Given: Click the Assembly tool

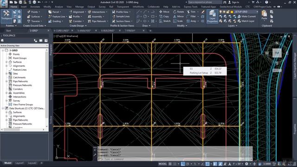Looking at the screenshot, I should (x=96, y=17).
